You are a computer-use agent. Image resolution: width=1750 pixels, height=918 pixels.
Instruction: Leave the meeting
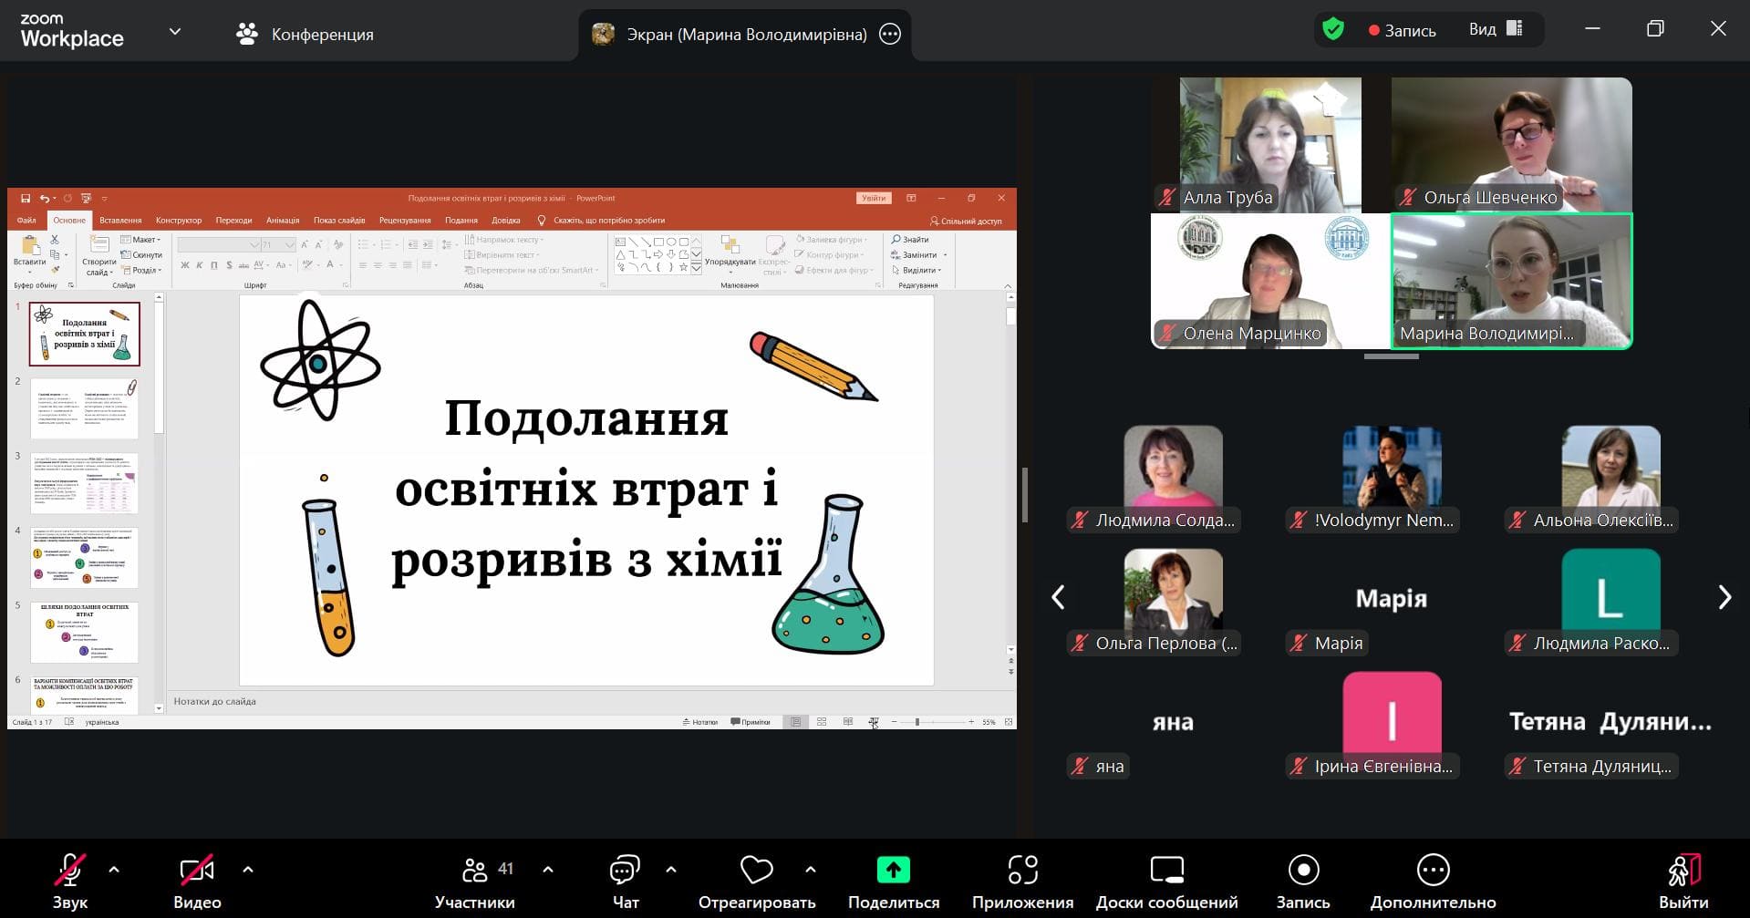click(x=1683, y=882)
